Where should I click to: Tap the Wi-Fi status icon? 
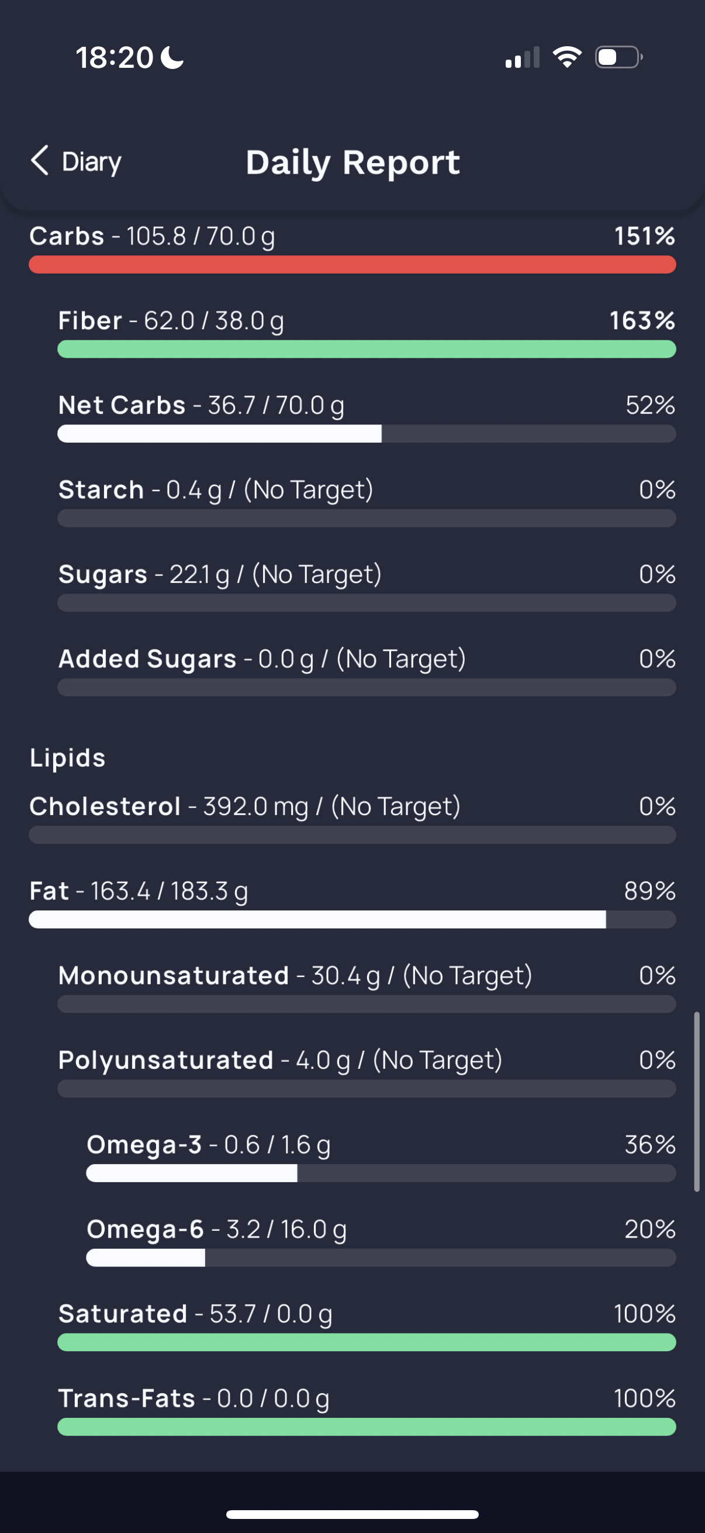pyautogui.click(x=567, y=57)
